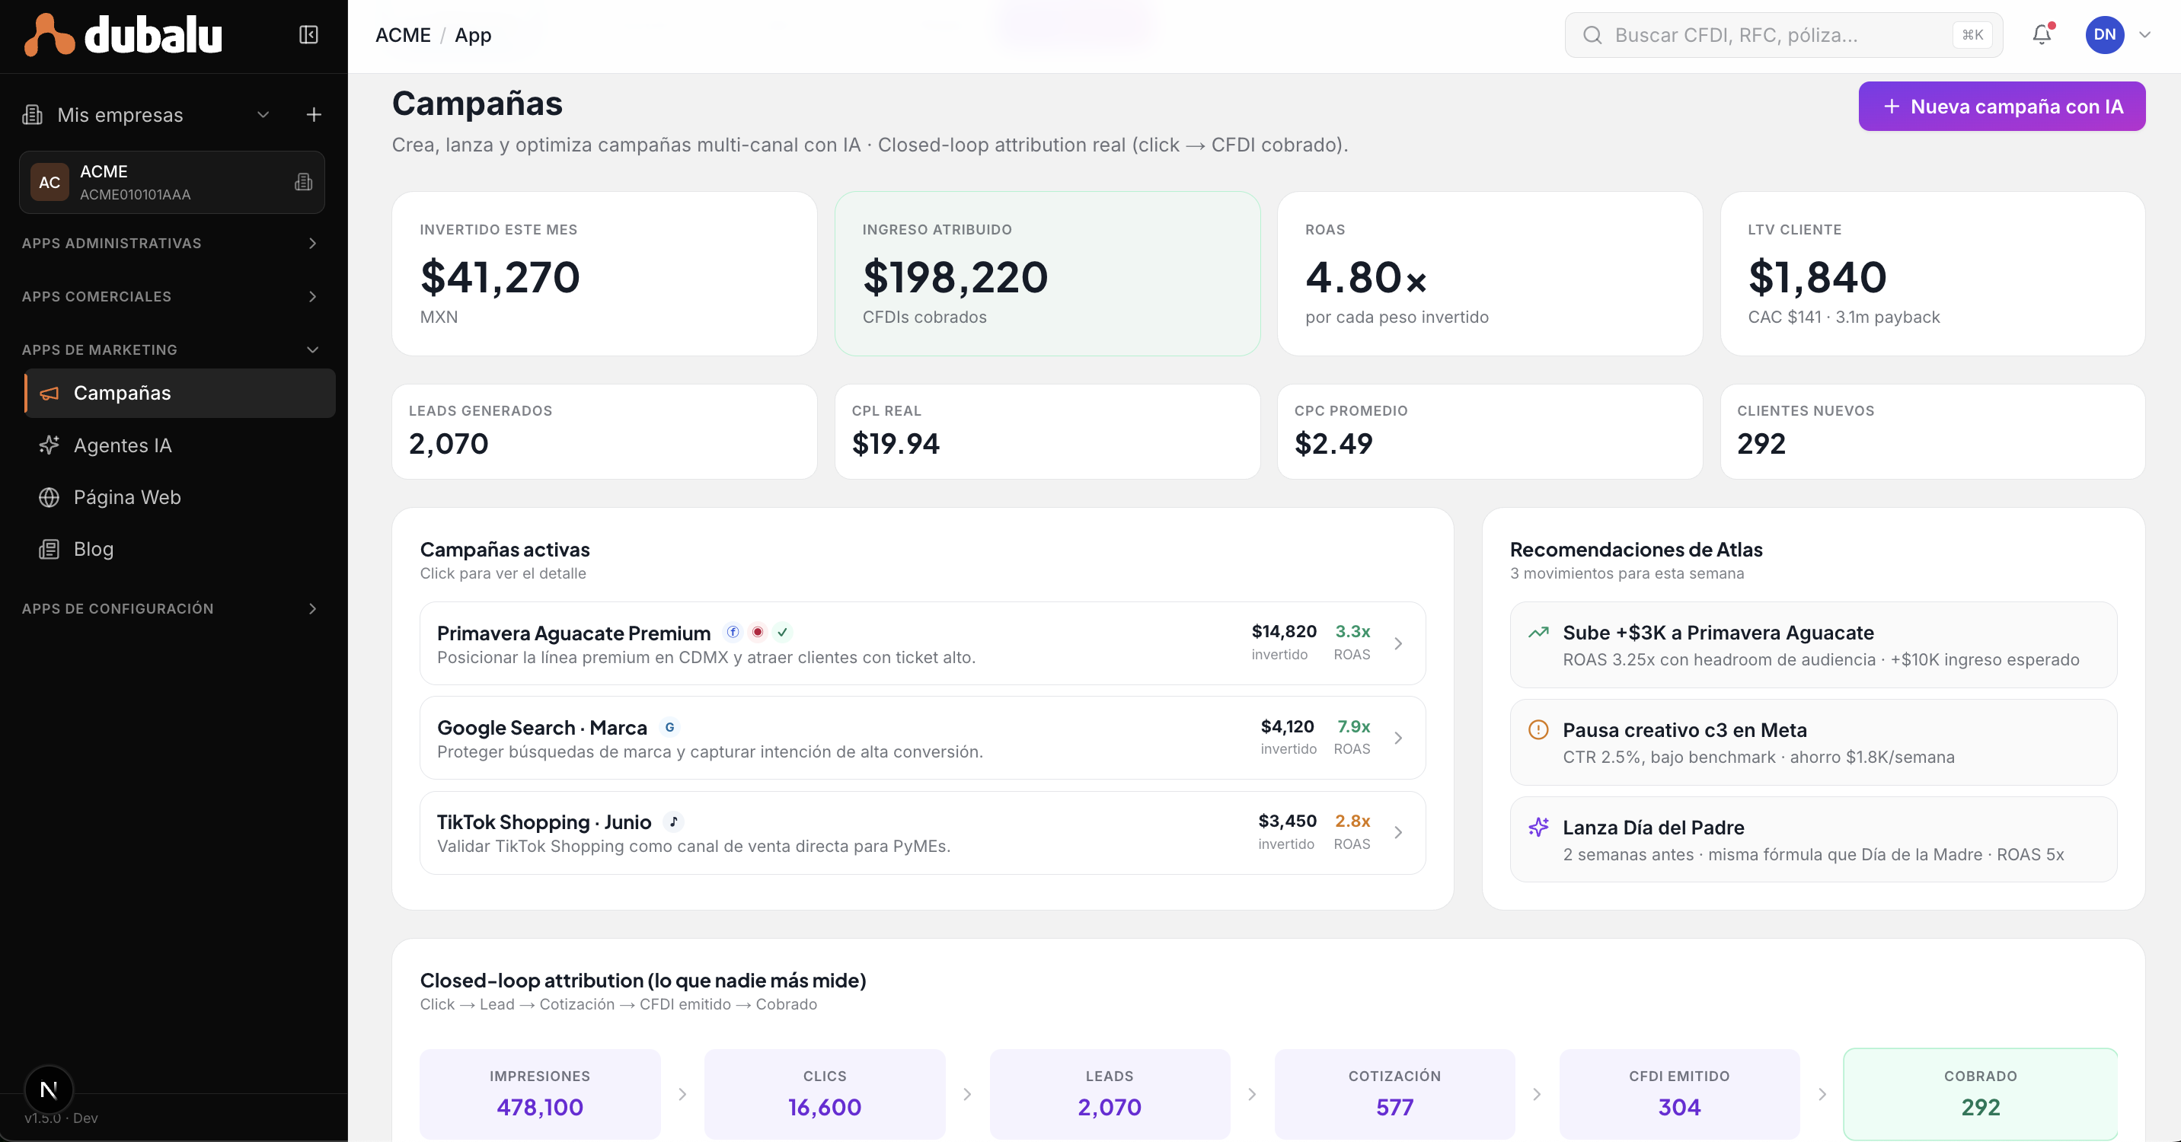This screenshot has width=2181, height=1142.
Task: Click the v1.5.0 · Dev version text
Action: pos(61,1118)
